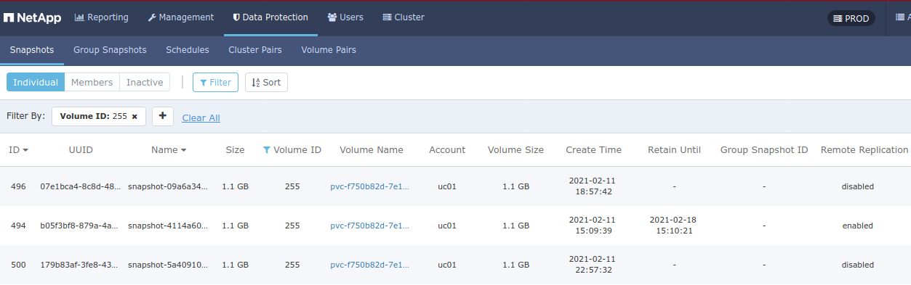Add a new filter with plus button
Viewport: 911px width, 285px height.
coord(163,116)
